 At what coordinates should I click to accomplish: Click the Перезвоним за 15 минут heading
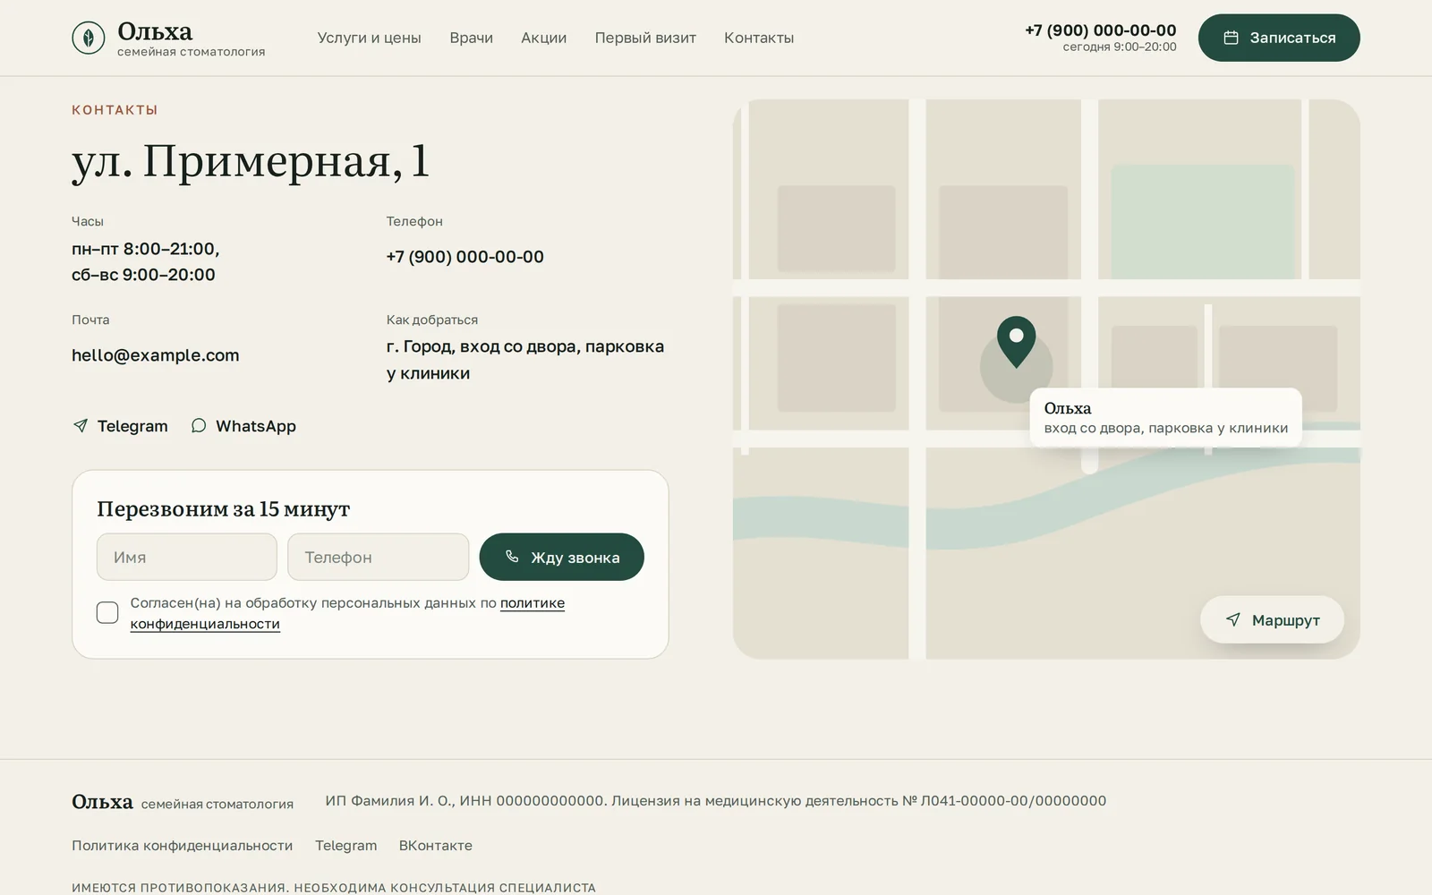223,509
